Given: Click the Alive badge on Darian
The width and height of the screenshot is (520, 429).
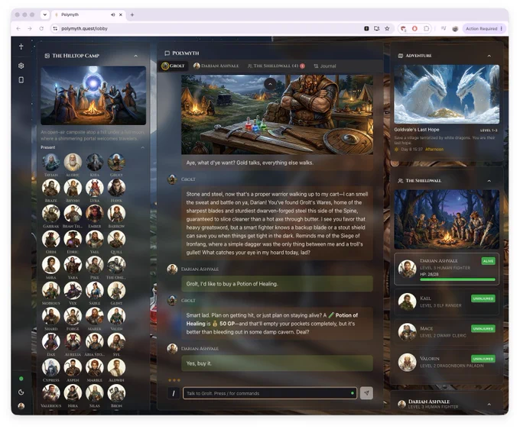Looking at the screenshot, I should [488, 261].
